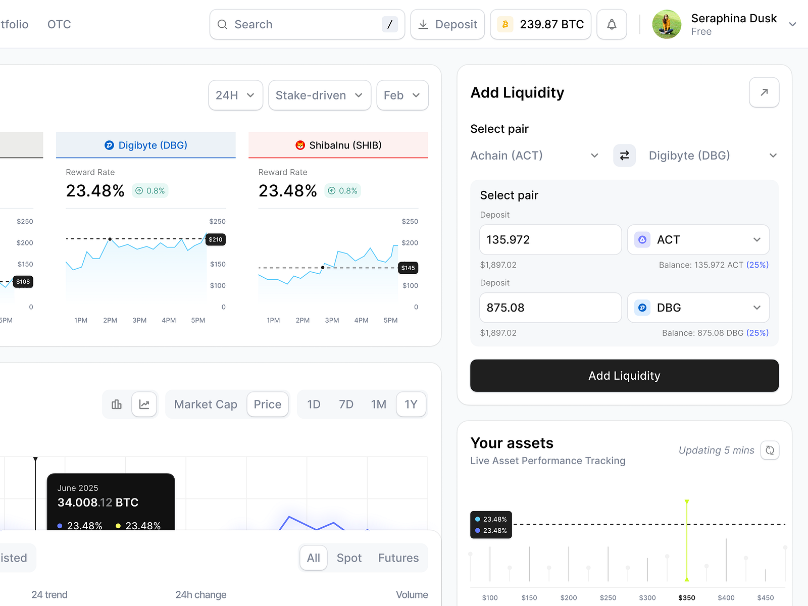Refresh asset data with the reload icon
The width and height of the screenshot is (808, 606).
(770, 450)
